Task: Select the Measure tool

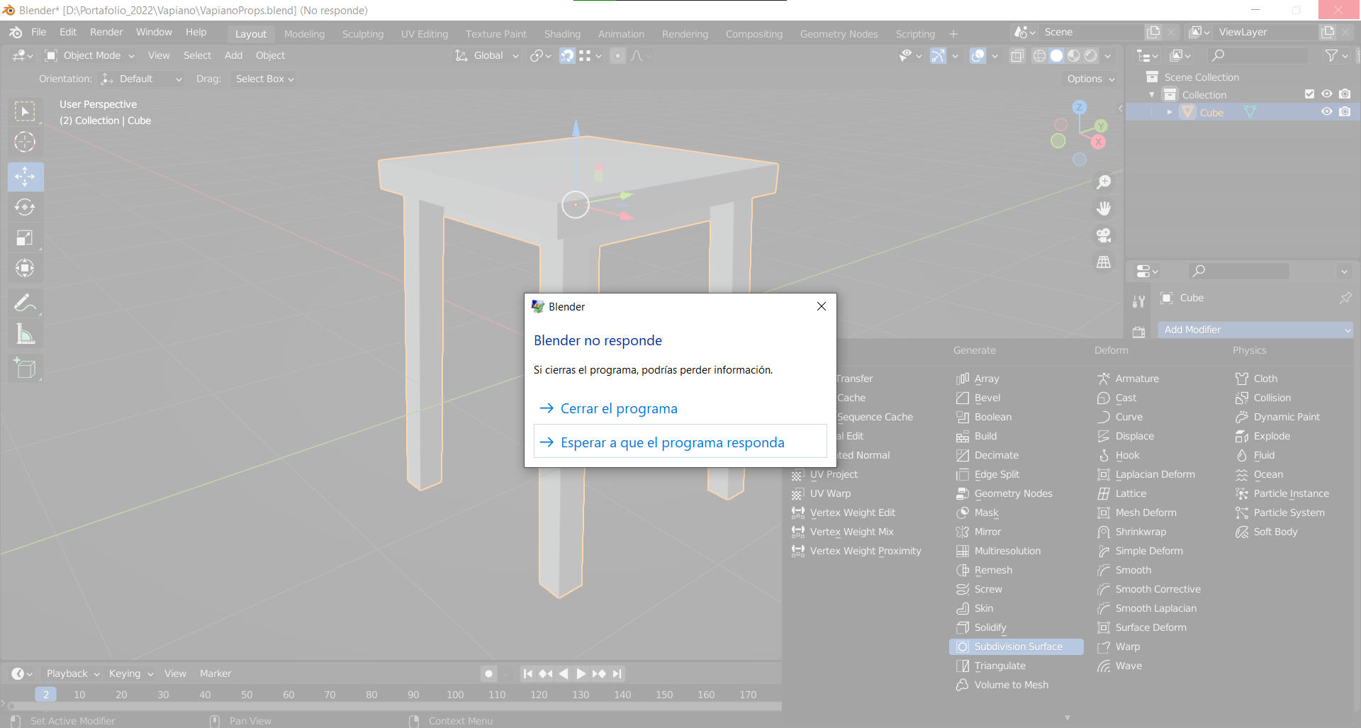Action: click(x=25, y=334)
